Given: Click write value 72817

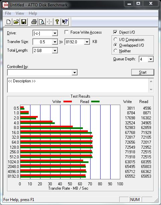Looking at the screenshot, I should pos(130,137).
